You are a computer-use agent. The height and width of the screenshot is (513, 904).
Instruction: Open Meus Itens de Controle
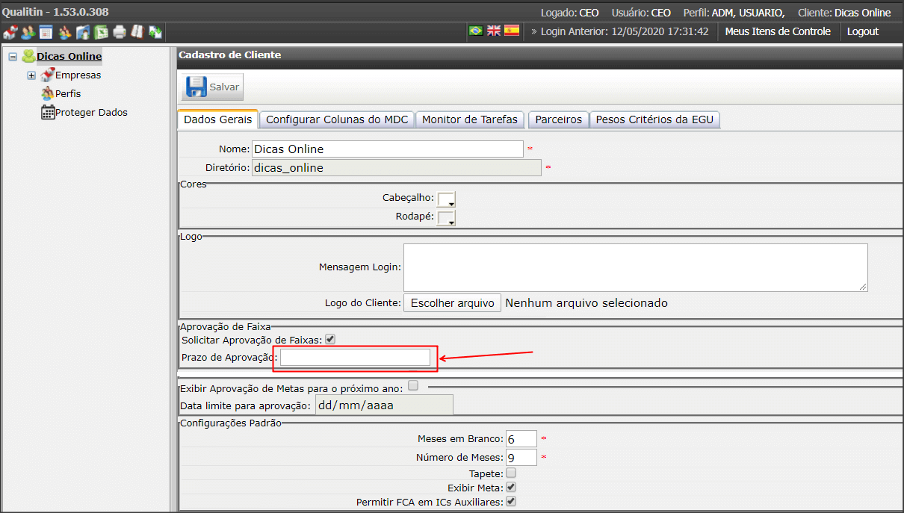[778, 31]
